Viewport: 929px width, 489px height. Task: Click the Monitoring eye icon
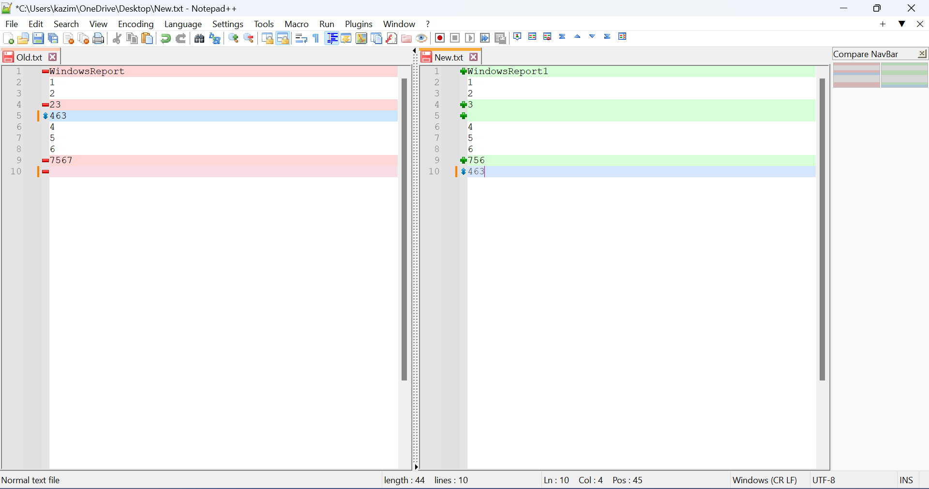point(421,38)
